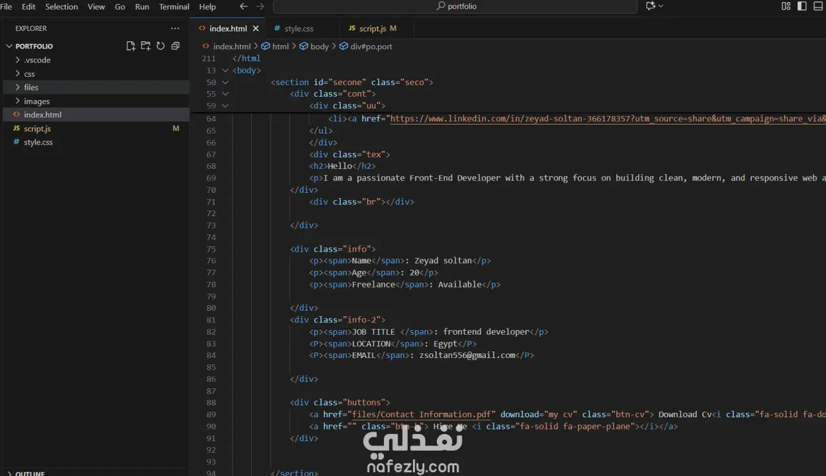Create a new folder in the PORTFOLIO explorer

(146, 46)
